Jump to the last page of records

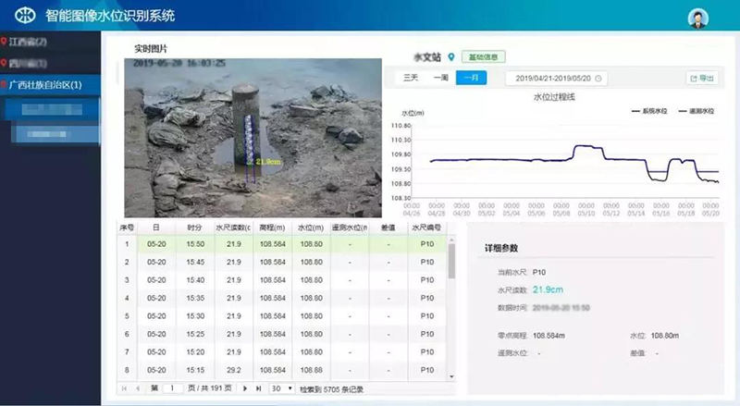click(258, 388)
